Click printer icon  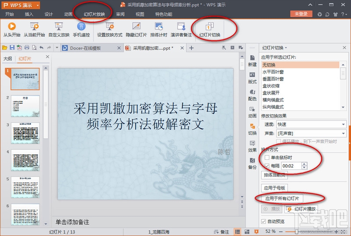click(27, 48)
